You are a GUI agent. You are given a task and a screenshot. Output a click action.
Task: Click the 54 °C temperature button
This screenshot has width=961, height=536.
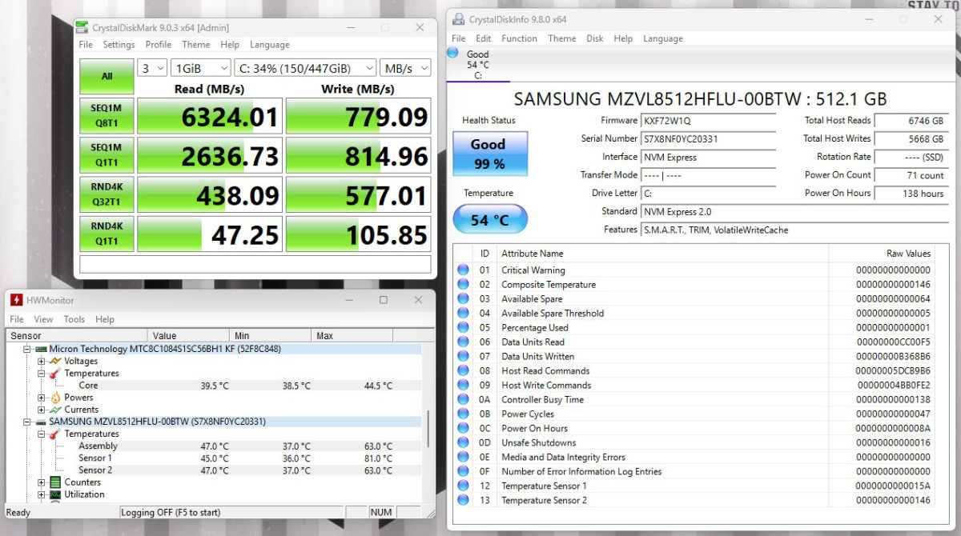[x=490, y=219]
